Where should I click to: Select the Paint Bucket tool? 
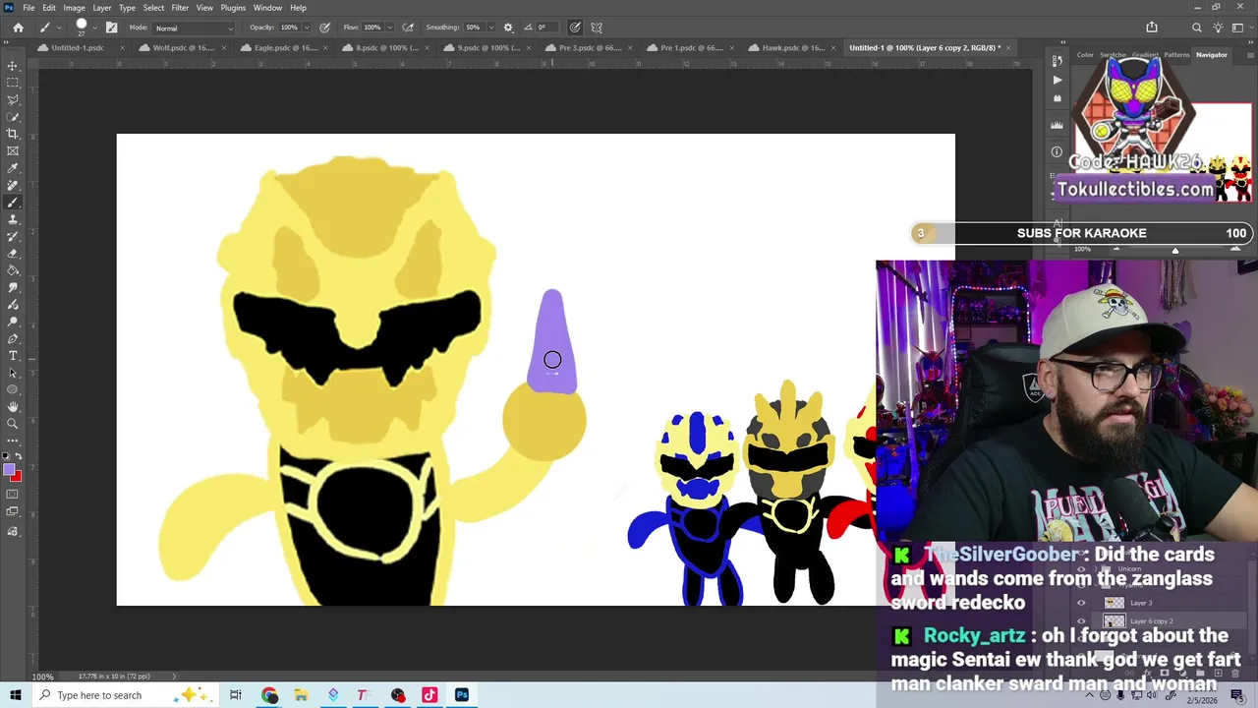coord(13,270)
